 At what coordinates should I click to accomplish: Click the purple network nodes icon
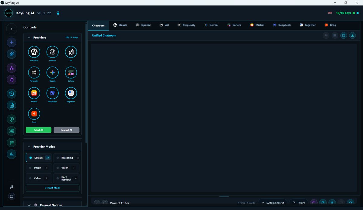point(11,68)
